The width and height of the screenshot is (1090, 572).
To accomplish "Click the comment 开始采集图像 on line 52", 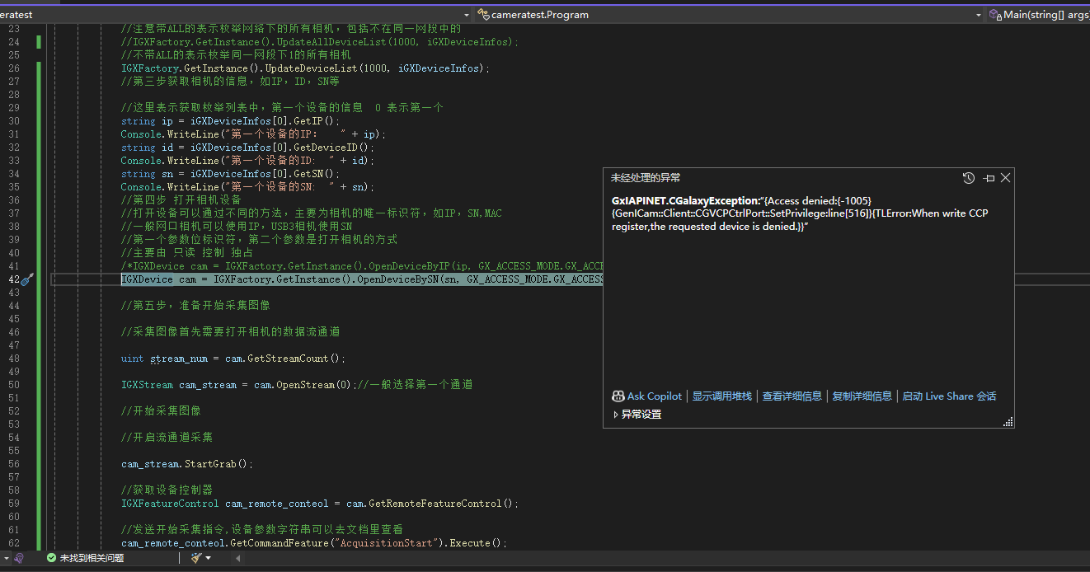I will [x=161, y=411].
